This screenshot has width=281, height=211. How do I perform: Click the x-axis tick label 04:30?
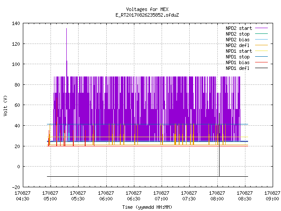point(22,199)
